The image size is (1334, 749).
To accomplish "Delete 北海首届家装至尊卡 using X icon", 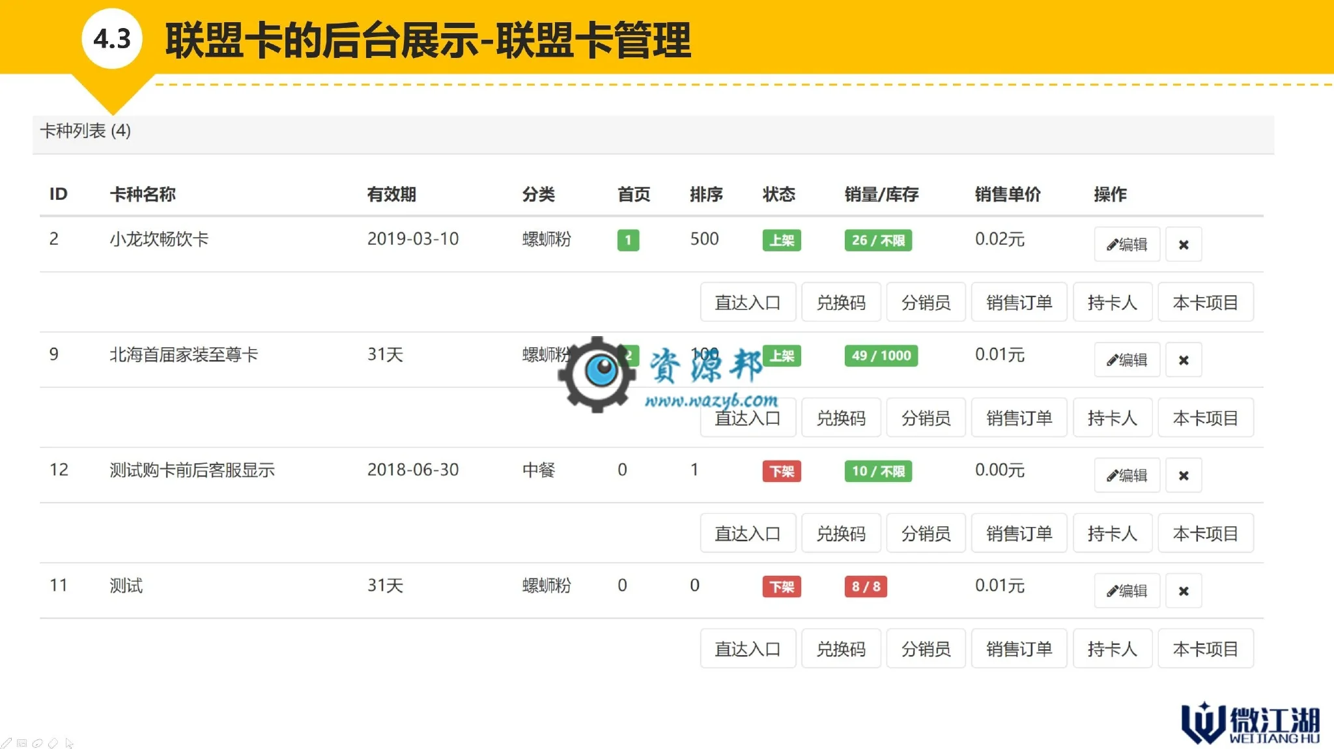I will [1184, 360].
